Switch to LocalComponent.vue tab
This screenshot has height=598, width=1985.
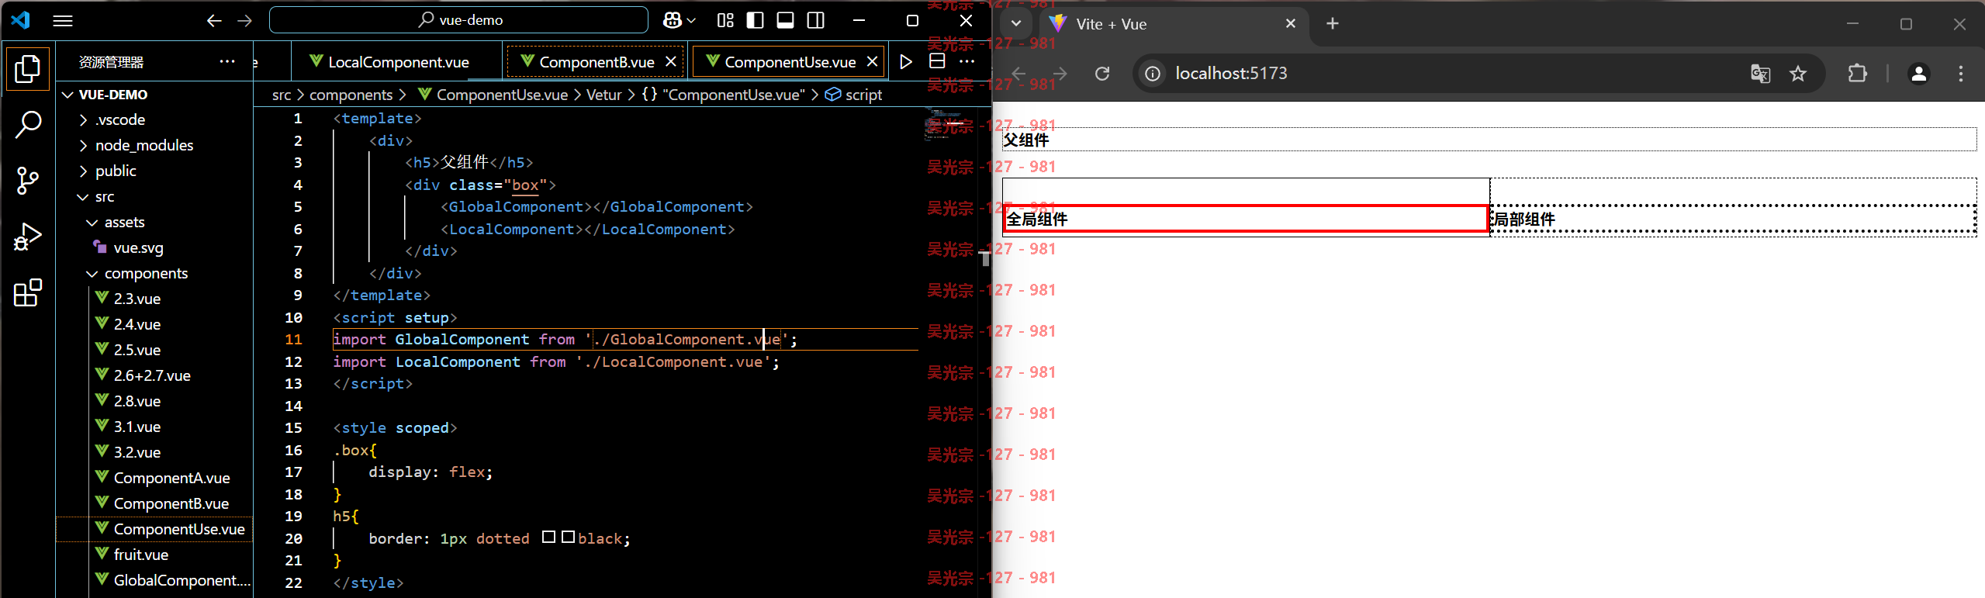397,61
